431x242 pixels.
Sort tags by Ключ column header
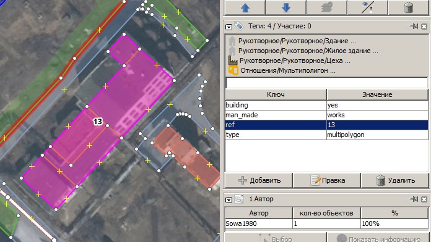[x=276, y=94]
